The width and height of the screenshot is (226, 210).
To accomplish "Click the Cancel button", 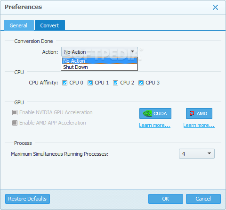I will 203,199.
